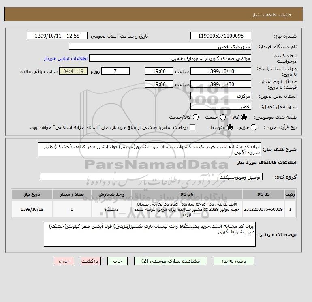Click page title جزئیات اطلاعات نیاز
The image size is (312, 302).
click(x=272, y=15)
